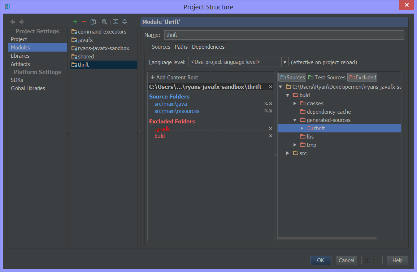This screenshot has height=272, width=417.
Task: Click the javafx module folder icon
Action: 74,40
